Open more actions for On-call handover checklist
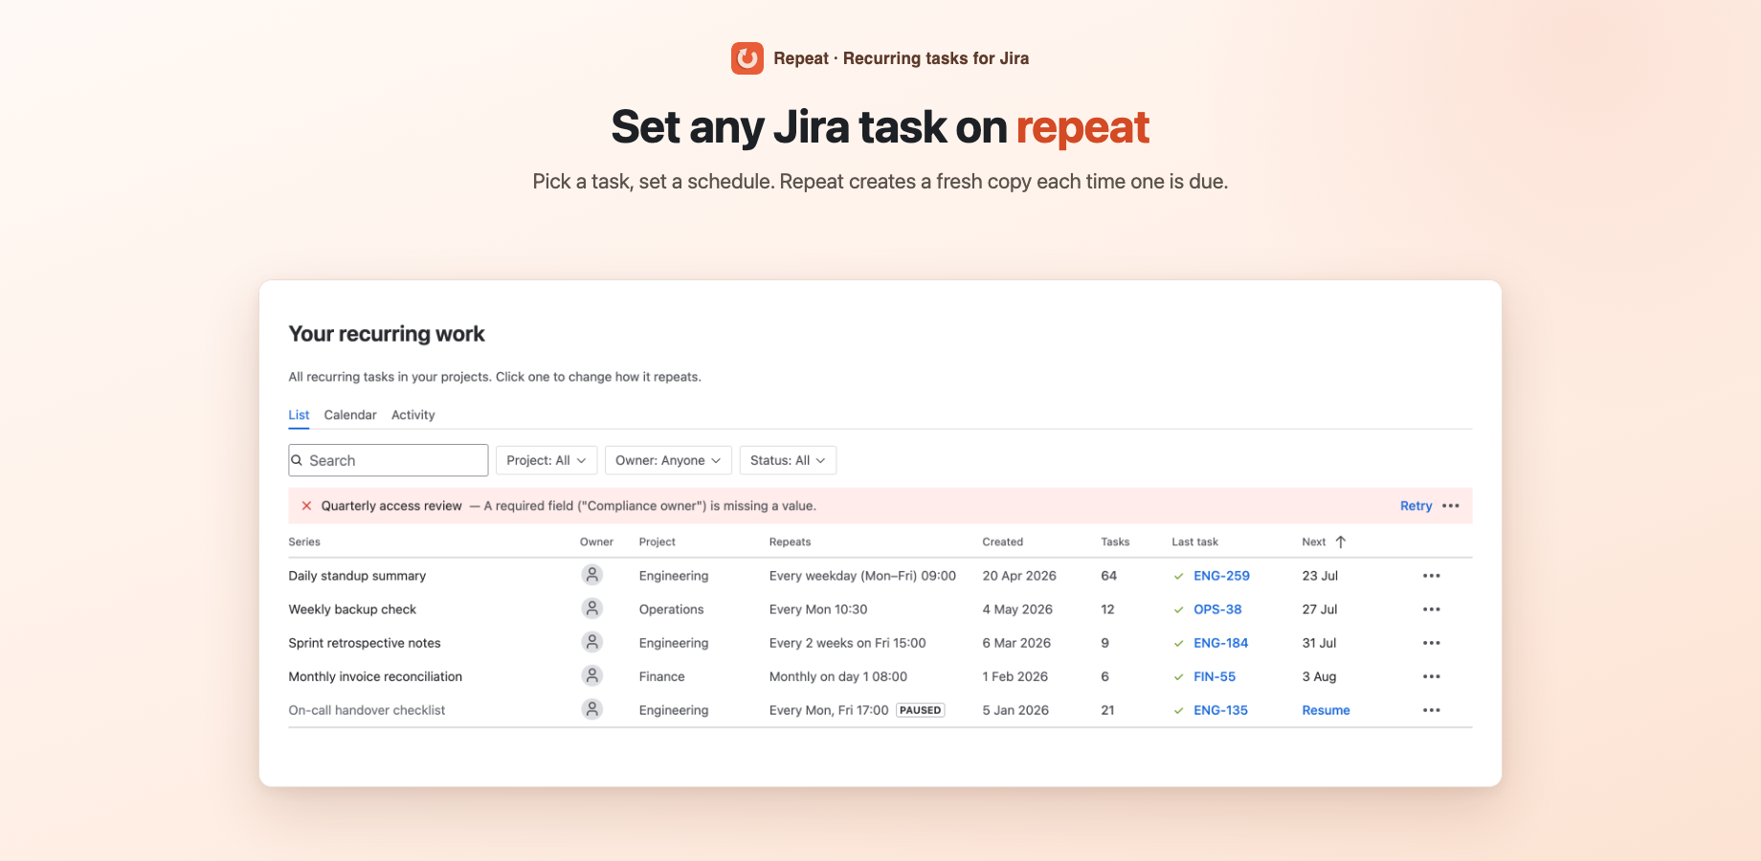 [1432, 710]
